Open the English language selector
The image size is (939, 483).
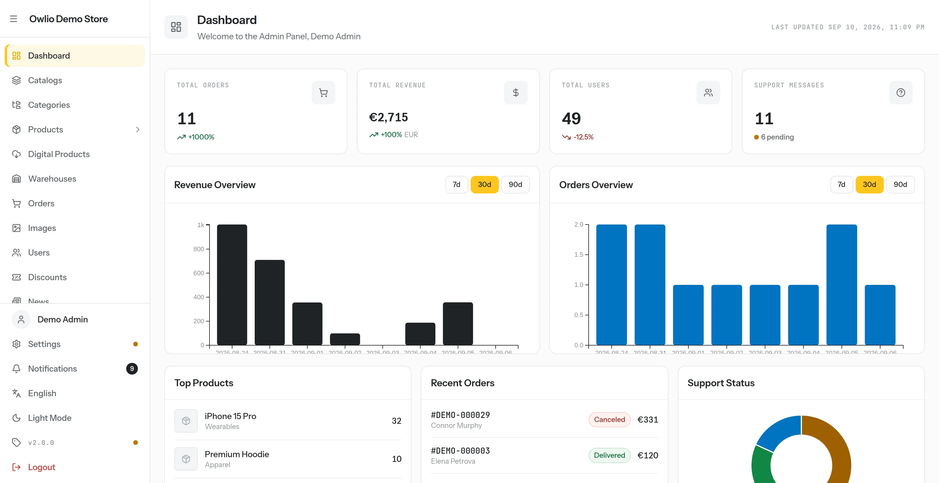75,393
